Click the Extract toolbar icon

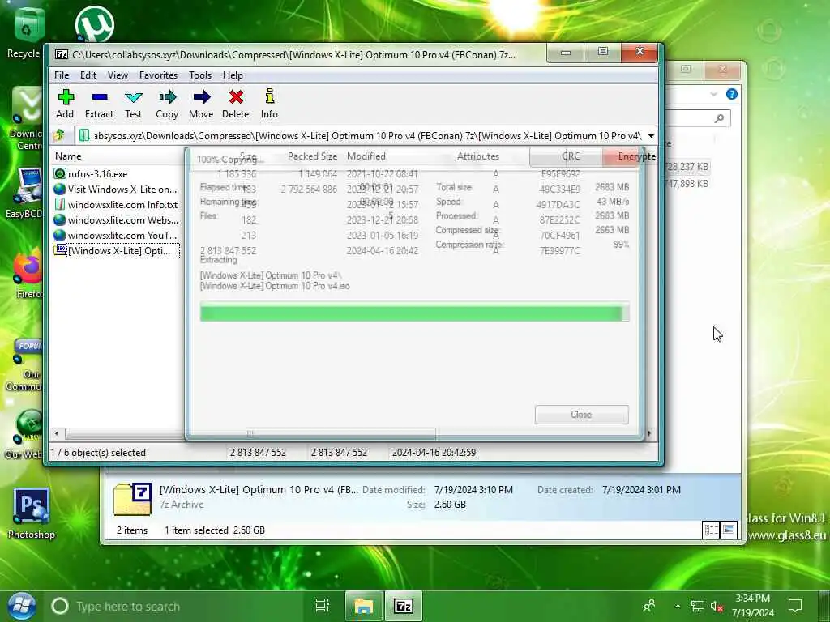pyautogui.click(x=99, y=104)
